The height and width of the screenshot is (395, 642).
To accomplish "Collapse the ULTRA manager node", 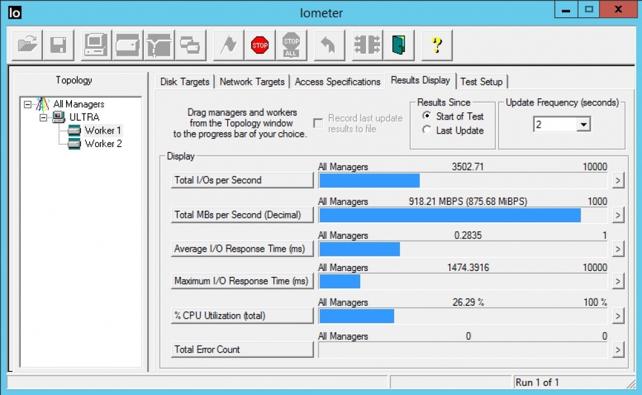I will (x=43, y=118).
